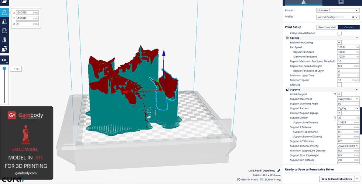The height and width of the screenshot is (184, 362).
Task: Select the Rotate tool in the left toolbar
Action: pyautogui.click(x=4, y=31)
